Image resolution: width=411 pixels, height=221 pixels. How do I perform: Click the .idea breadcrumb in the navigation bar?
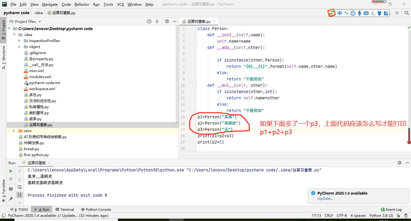click(x=38, y=13)
